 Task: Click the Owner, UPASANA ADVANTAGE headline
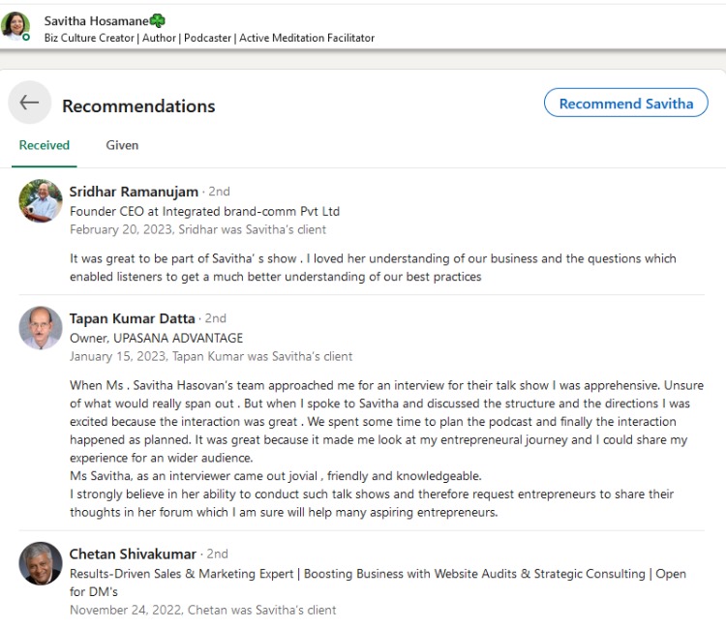pos(156,338)
